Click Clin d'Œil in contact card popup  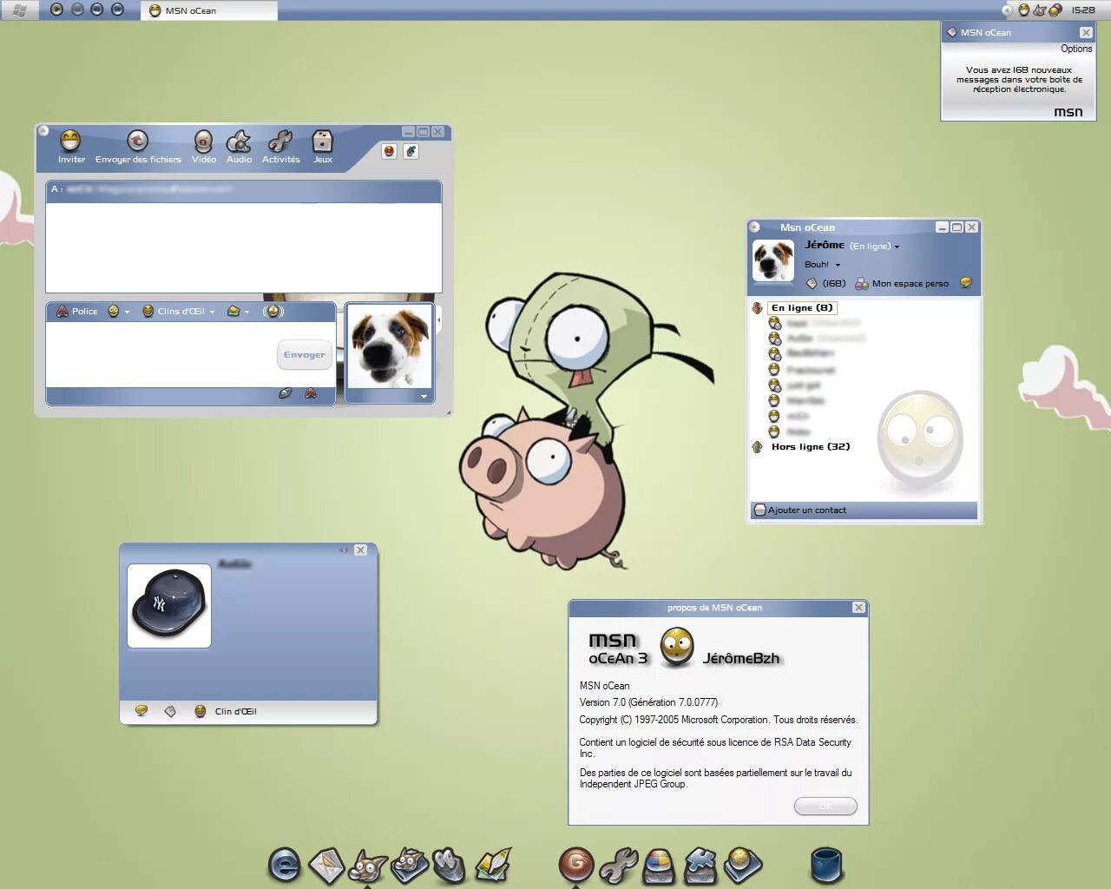(x=226, y=712)
